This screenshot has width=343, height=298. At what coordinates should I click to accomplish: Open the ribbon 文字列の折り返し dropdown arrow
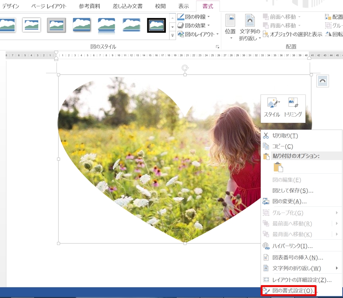click(260, 38)
